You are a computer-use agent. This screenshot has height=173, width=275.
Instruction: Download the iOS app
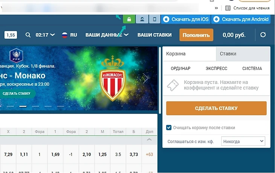(186, 19)
